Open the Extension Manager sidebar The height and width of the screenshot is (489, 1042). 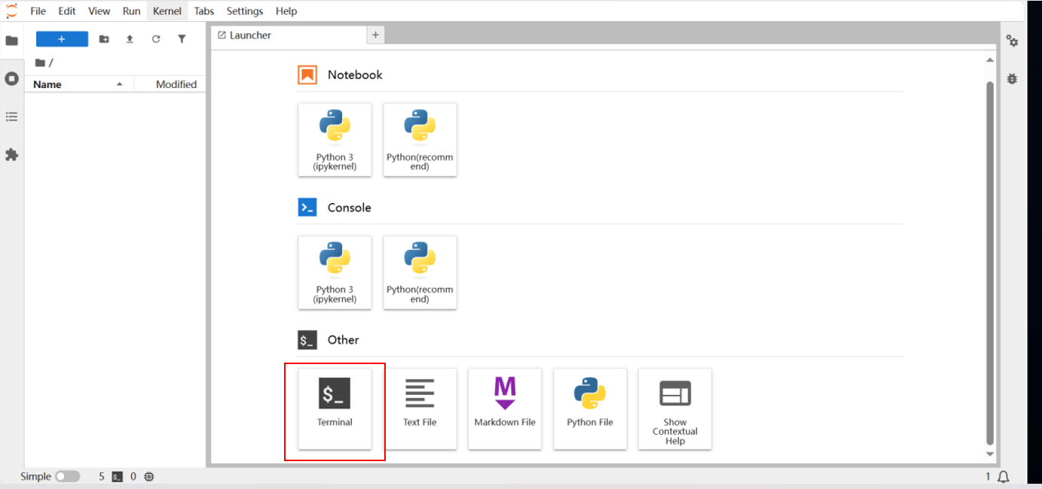[x=11, y=155]
